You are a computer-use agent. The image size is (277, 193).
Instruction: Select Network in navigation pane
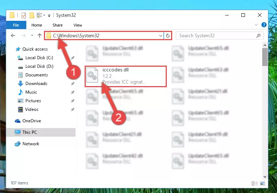tap(31, 144)
